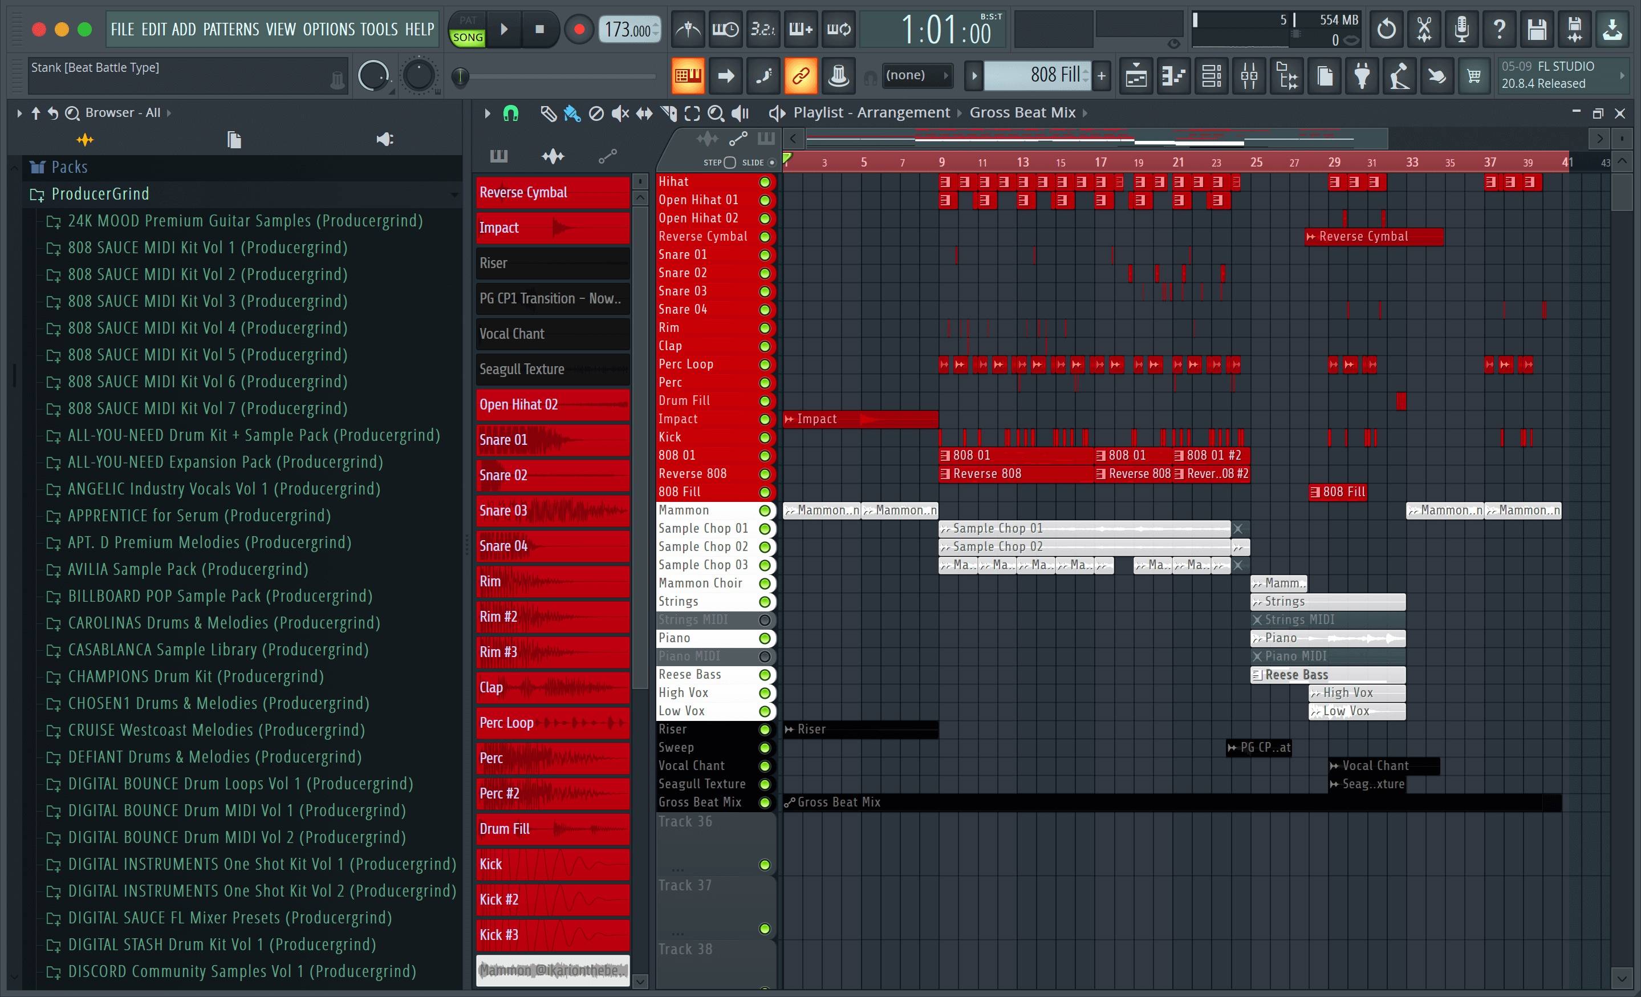
Task: Click the Export/render download icon
Action: point(1612,29)
